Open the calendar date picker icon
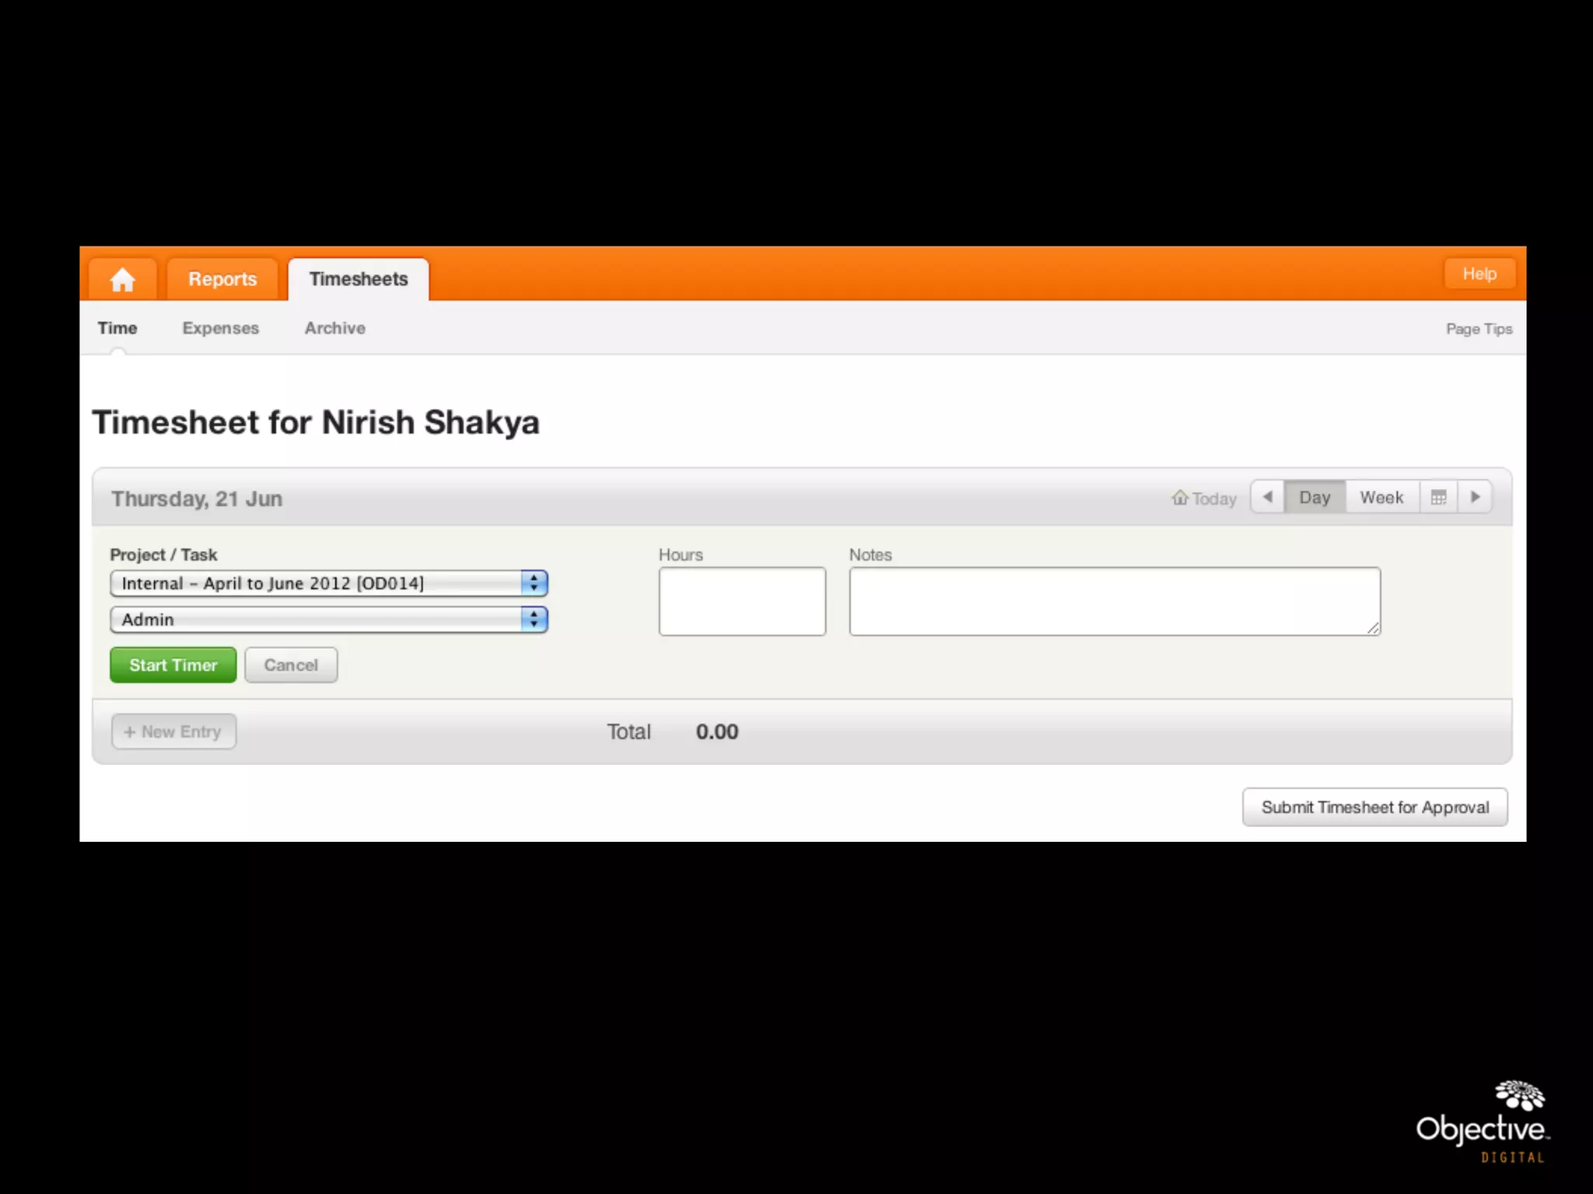1593x1194 pixels. pos(1438,497)
